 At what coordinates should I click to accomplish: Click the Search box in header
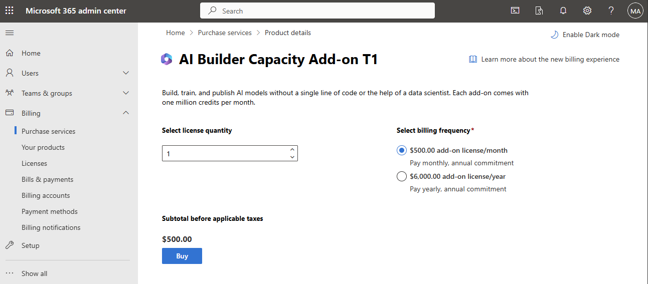tap(317, 11)
